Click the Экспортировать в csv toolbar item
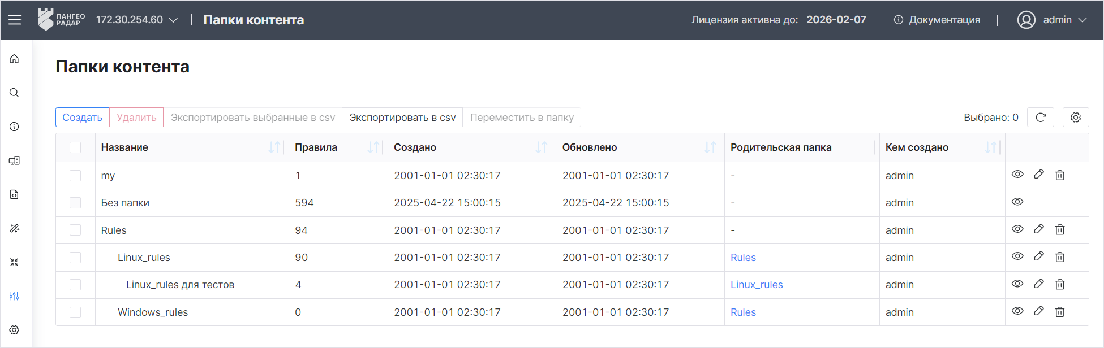The image size is (1104, 348). tap(402, 118)
